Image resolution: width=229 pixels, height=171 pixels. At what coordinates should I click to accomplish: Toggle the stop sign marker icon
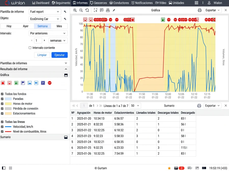(50, 83)
